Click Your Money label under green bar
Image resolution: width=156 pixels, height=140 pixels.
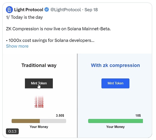coord(115,127)
